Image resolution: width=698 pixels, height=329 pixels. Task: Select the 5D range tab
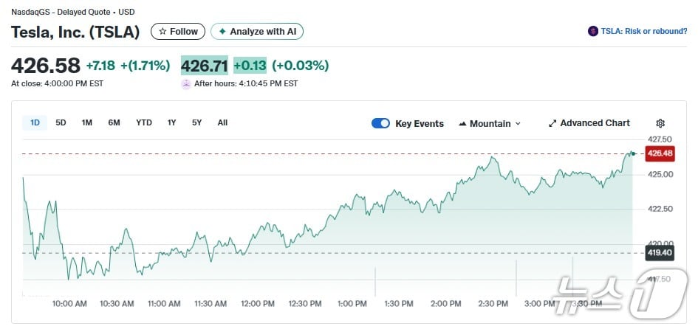point(61,122)
